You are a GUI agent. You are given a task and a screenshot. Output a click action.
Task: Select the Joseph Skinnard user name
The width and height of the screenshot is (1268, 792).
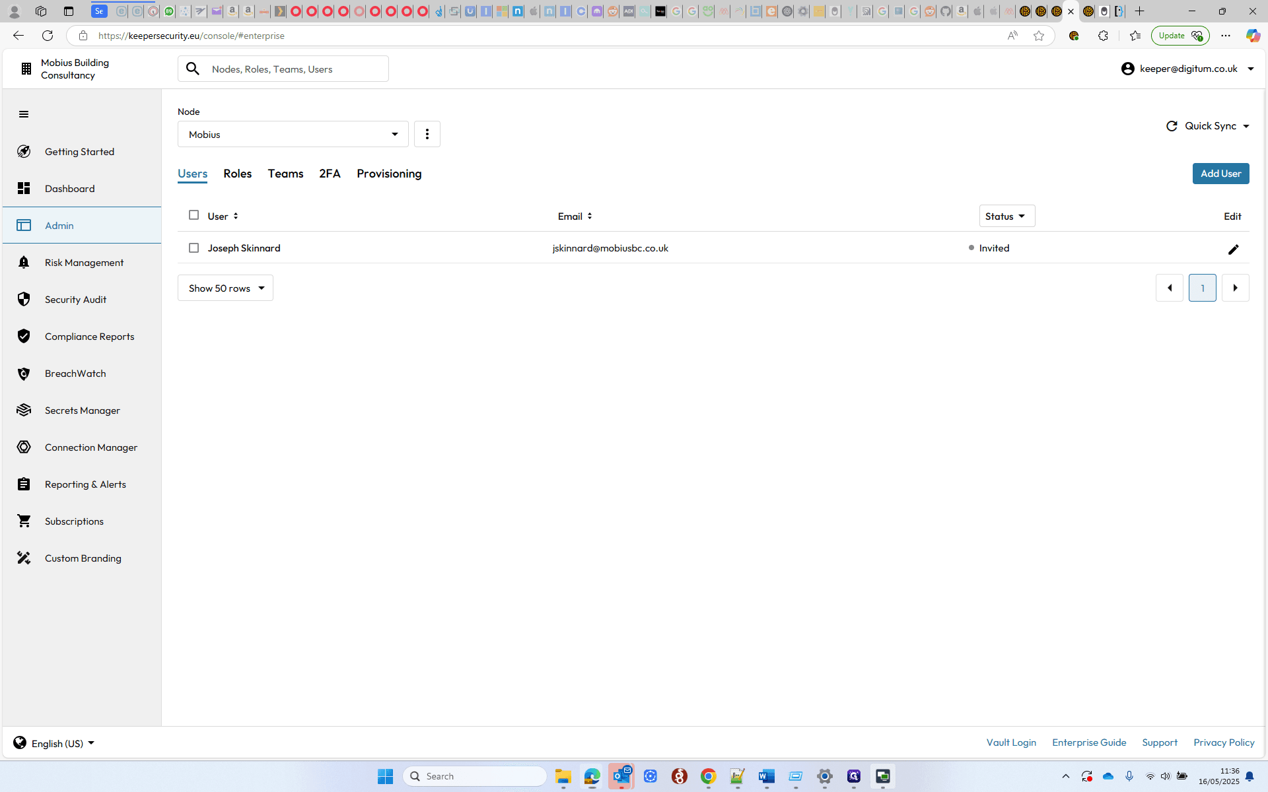244,248
